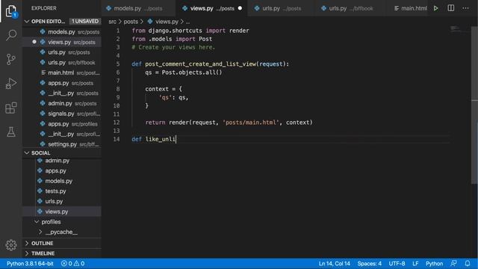Switch to the views.py editor tab
The height and width of the screenshot is (269, 478).
point(211,8)
